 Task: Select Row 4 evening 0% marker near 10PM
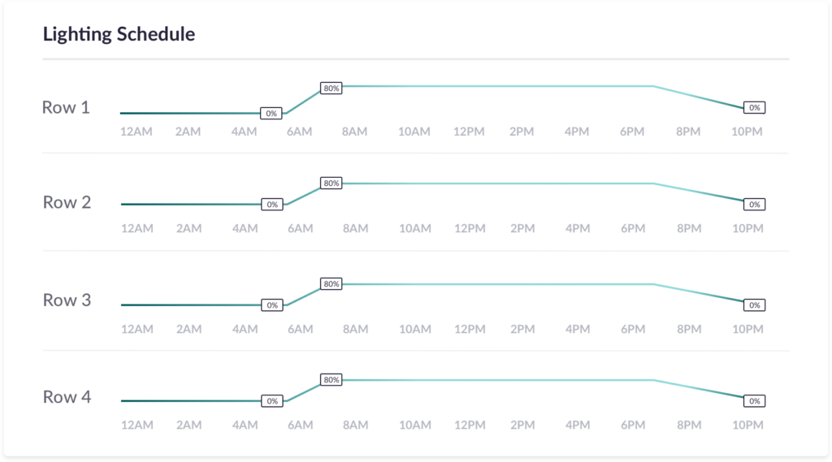(754, 401)
